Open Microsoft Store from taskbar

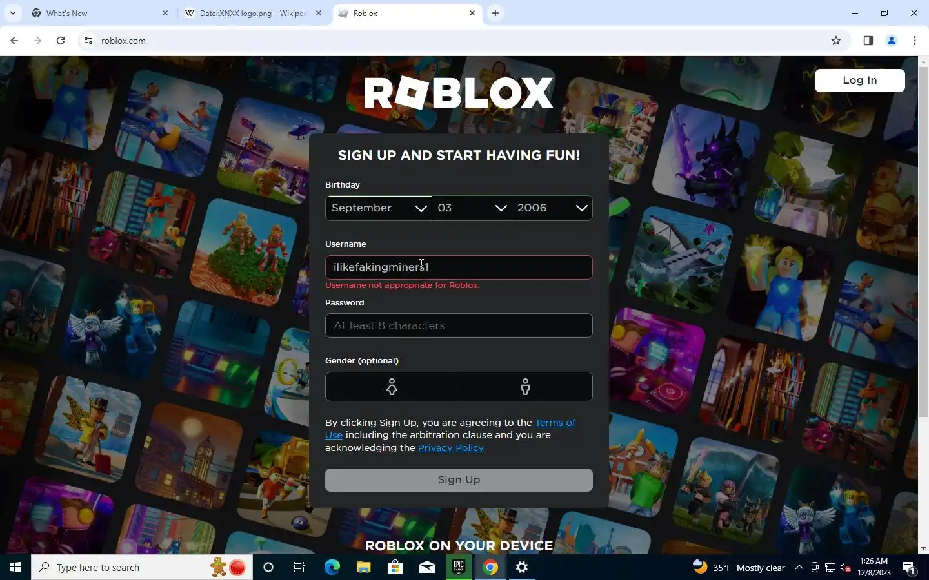pyautogui.click(x=395, y=567)
